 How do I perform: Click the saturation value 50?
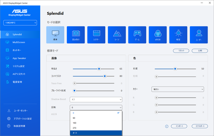(203, 69)
